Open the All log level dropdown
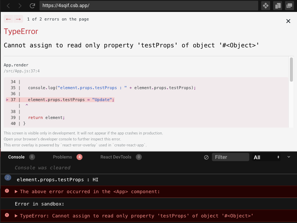This screenshot has height=223, width=297. [x=266, y=157]
